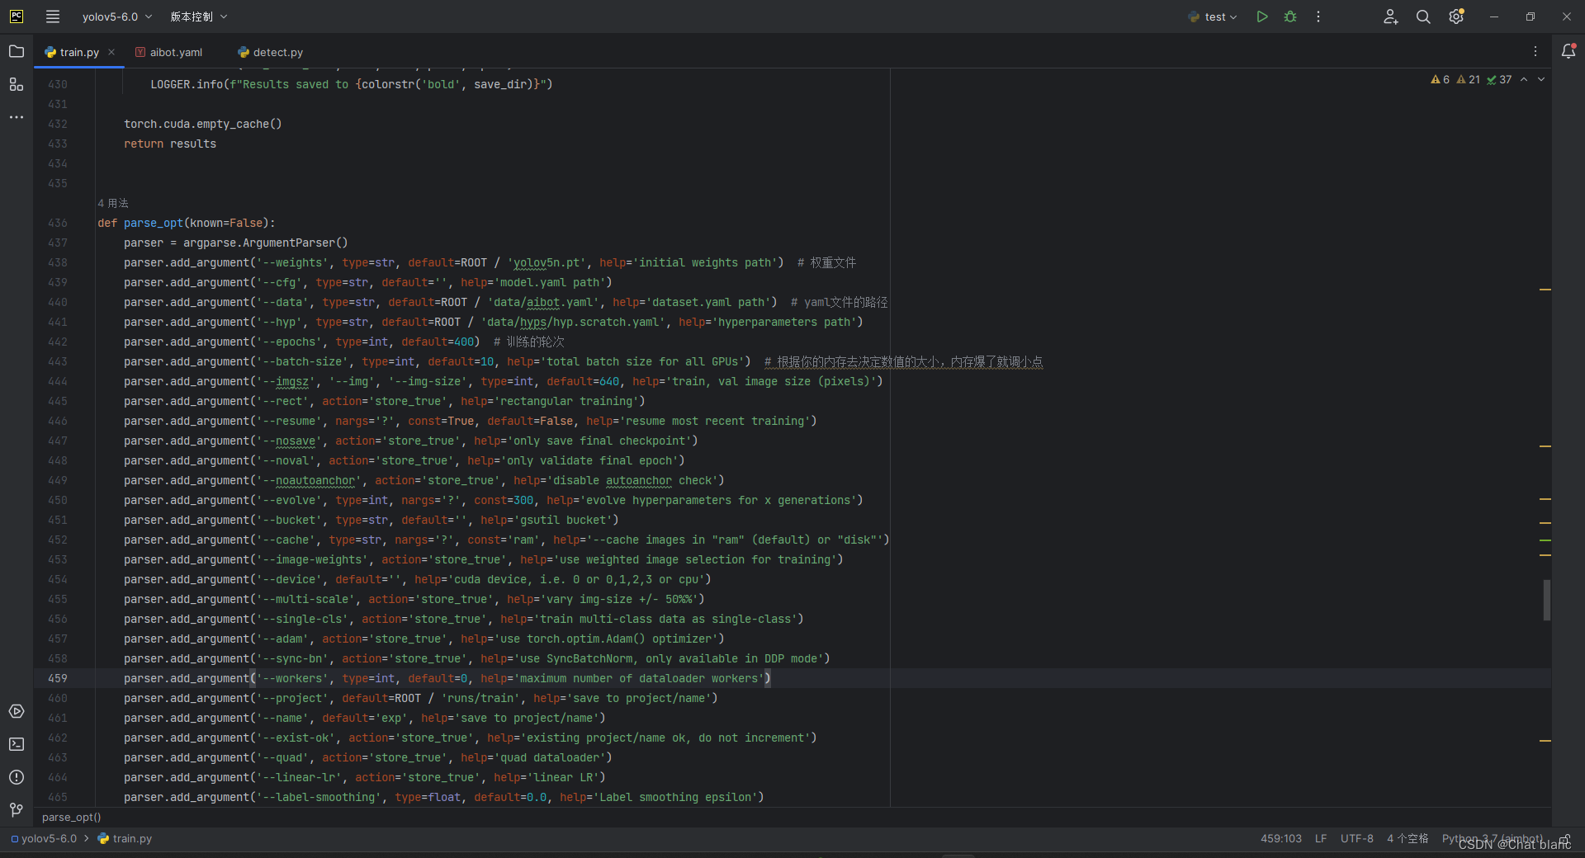Place cursor on '--batch-size' argument
Viewport: 1585px width, 858px height.
click(302, 361)
